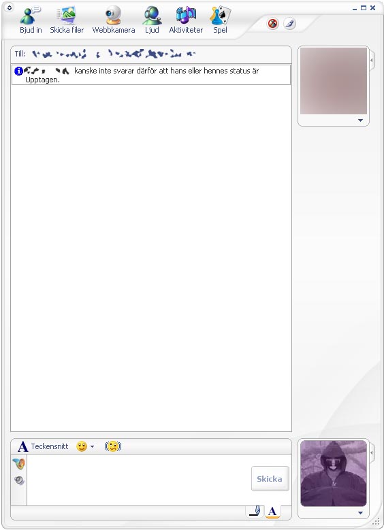This screenshot has height=530, width=384.
Task: Expand my display picture options arrow
Action: pos(360,513)
